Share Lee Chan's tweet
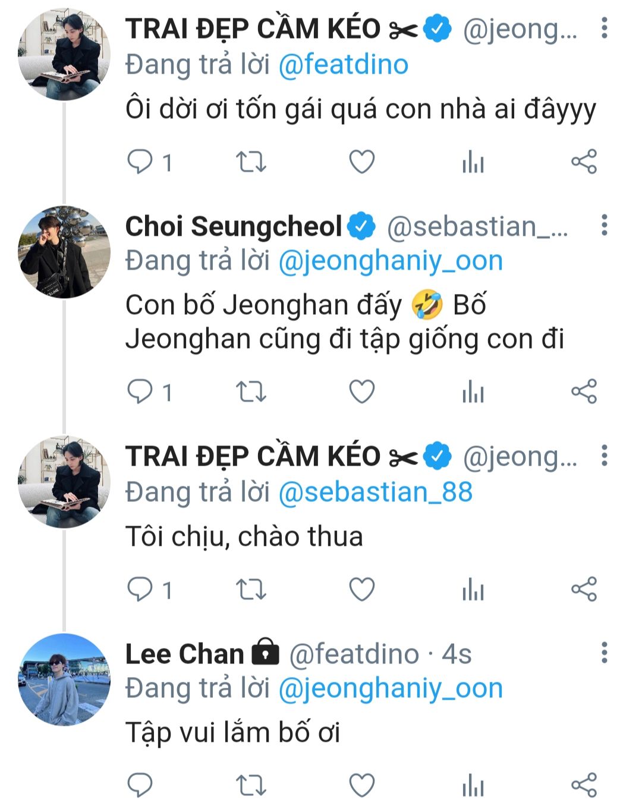The height and width of the screenshot is (803, 642). point(584,785)
